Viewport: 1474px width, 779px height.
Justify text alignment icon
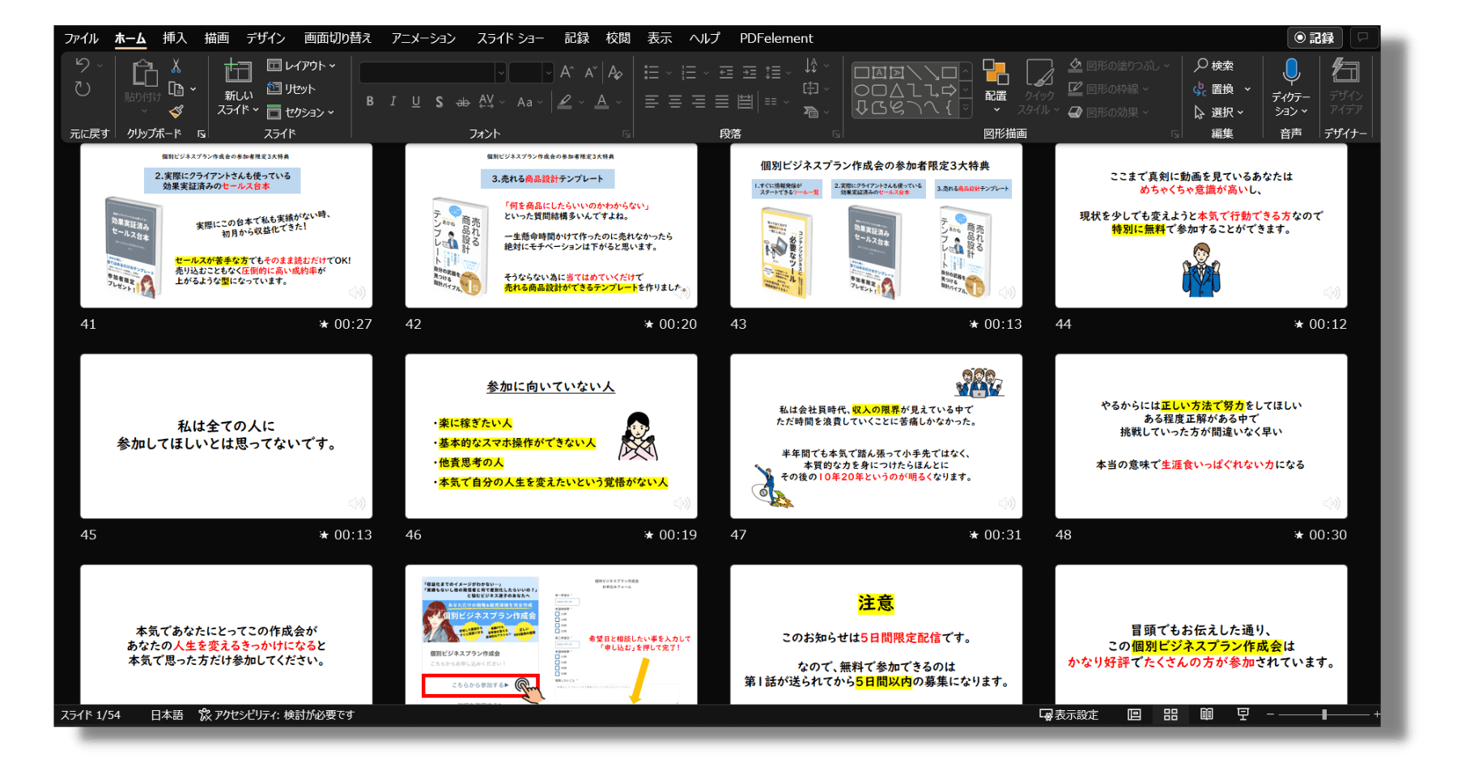[x=722, y=102]
